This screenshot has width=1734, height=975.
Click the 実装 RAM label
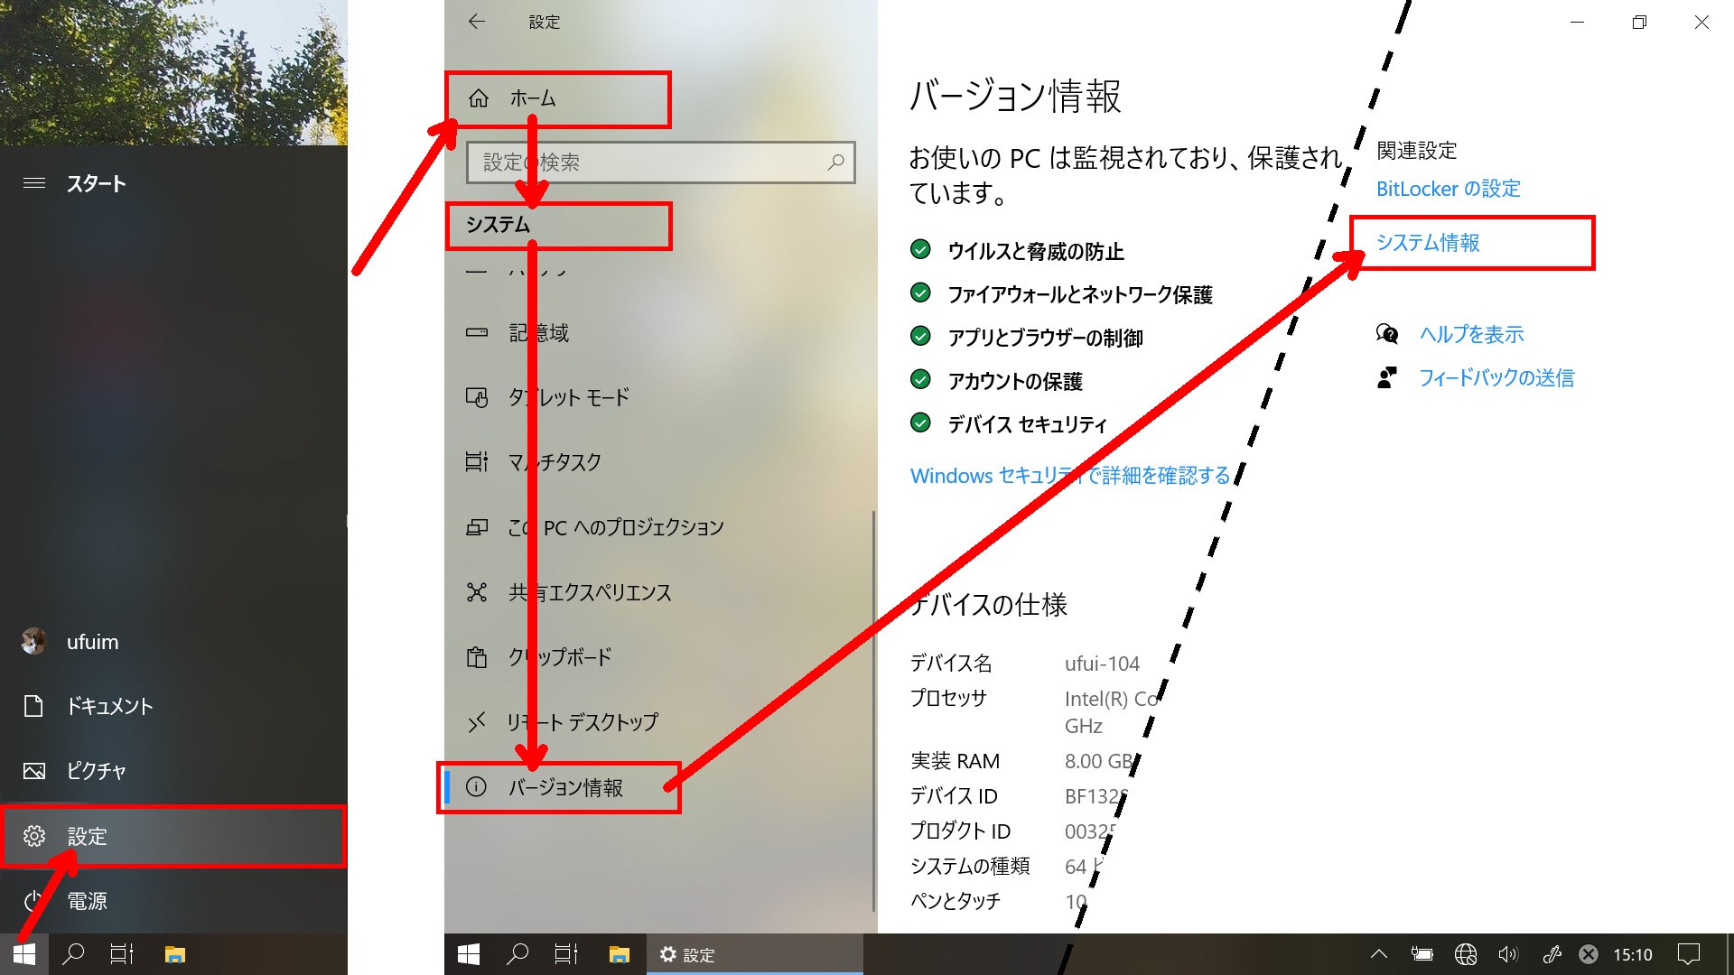955,761
